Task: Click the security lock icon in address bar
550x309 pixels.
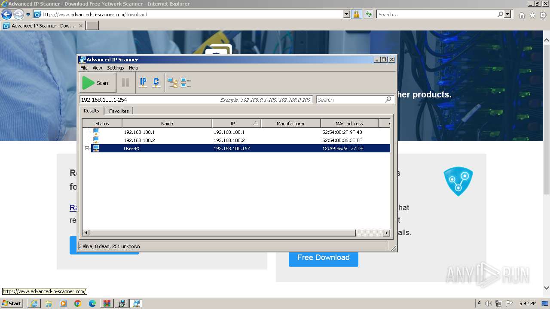Action: coord(356,15)
